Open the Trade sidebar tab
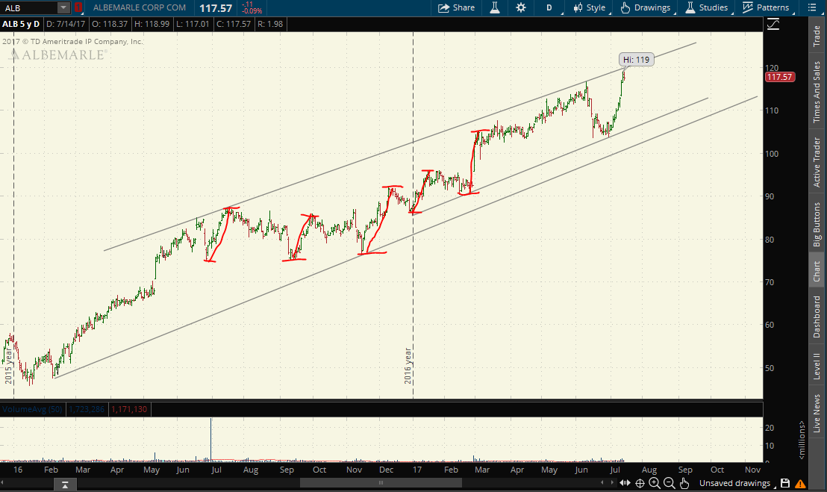This screenshot has width=827, height=492. (x=817, y=37)
